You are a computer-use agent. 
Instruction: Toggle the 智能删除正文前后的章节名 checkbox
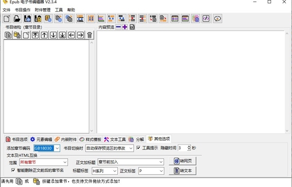13,170
